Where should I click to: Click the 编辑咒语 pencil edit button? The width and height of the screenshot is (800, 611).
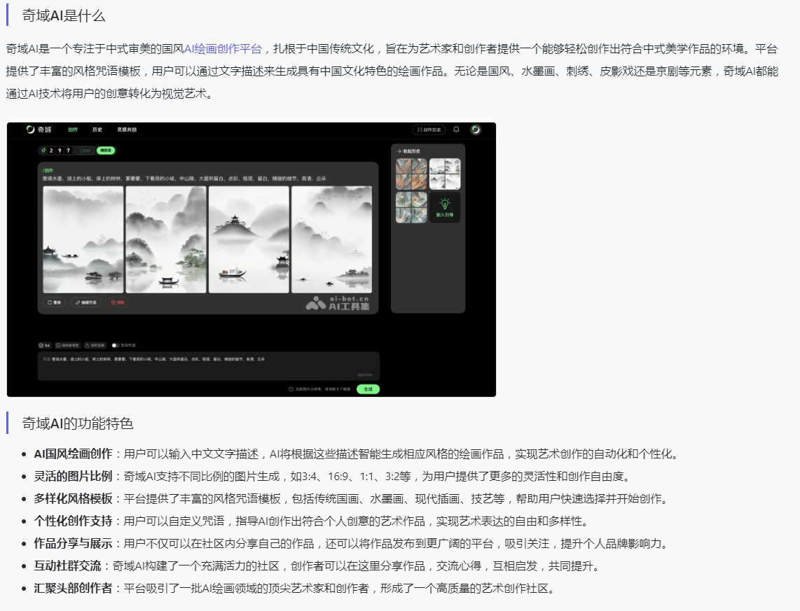(85, 302)
